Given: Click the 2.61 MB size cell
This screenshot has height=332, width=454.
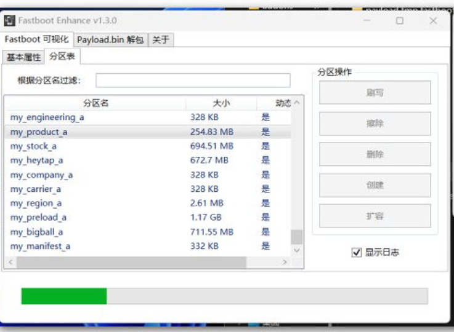Looking at the screenshot, I should pyautogui.click(x=207, y=203).
